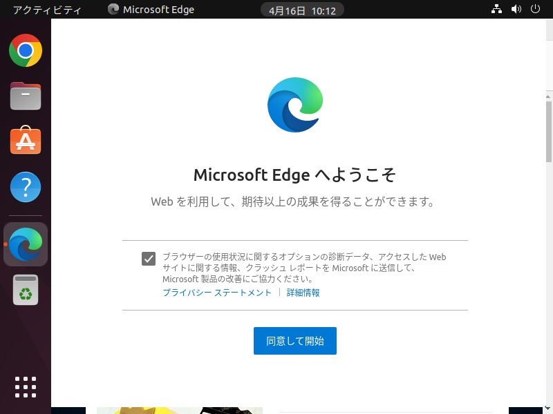The width and height of the screenshot is (553, 414).
Task: Click the scrollbar down arrow
Action: (547, 408)
